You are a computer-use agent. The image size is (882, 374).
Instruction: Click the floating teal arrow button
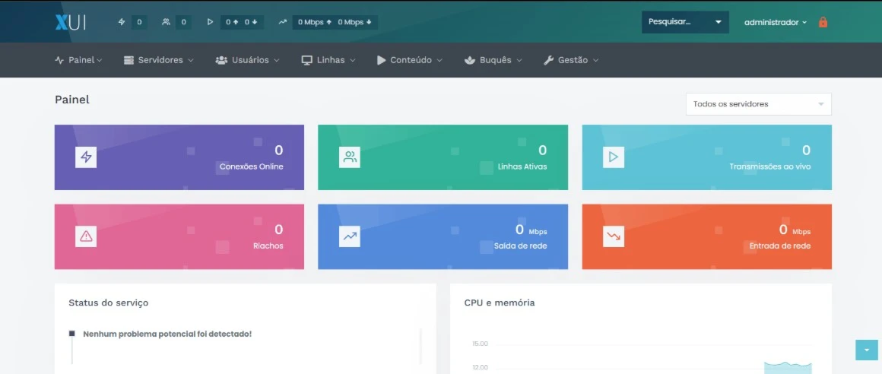pyautogui.click(x=866, y=350)
